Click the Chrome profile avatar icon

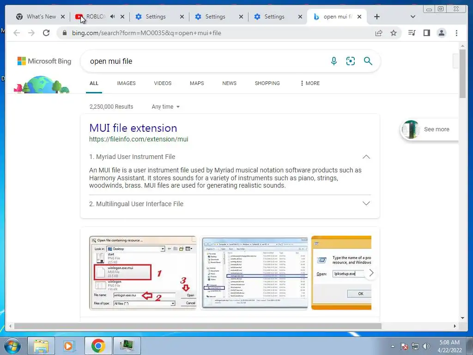tap(441, 33)
